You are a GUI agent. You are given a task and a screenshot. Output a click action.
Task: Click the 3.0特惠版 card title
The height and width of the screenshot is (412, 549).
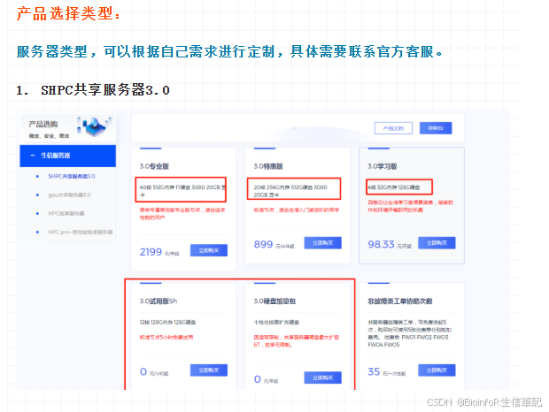(x=268, y=166)
